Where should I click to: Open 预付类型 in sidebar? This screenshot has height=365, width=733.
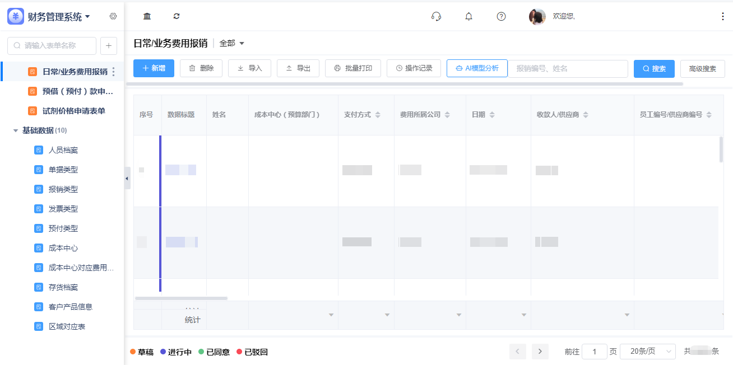click(x=62, y=228)
